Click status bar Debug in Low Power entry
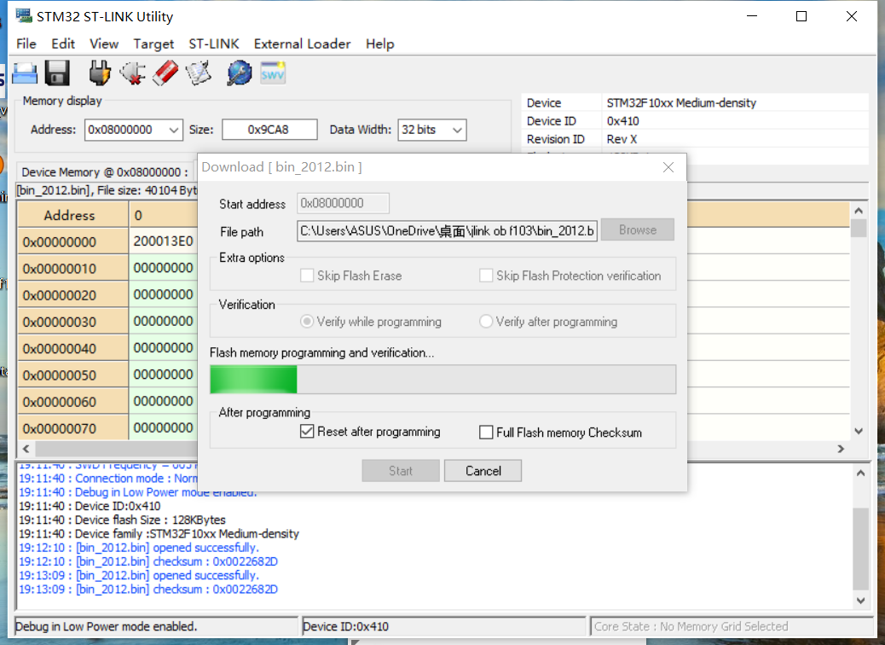The image size is (885, 645). [x=156, y=626]
